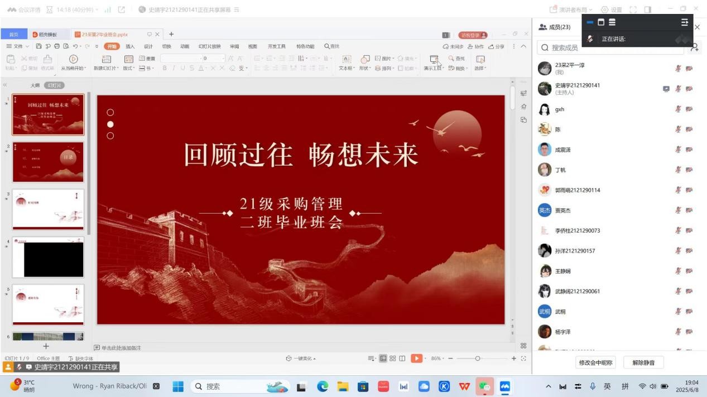Switch to slide sorter grid view icon

click(393, 359)
